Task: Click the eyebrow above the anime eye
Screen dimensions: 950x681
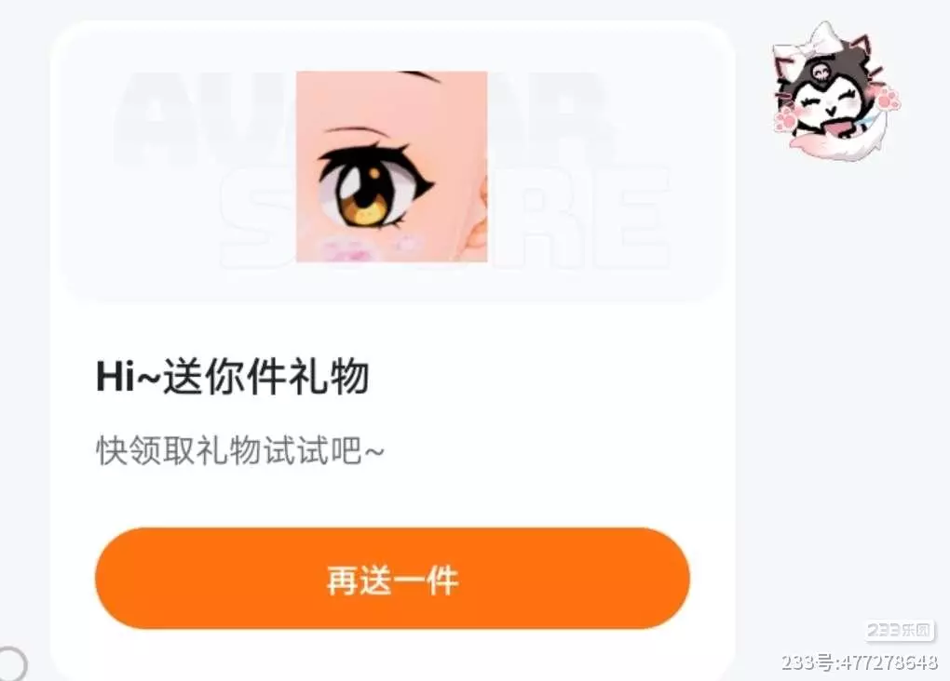Action: 355,131
